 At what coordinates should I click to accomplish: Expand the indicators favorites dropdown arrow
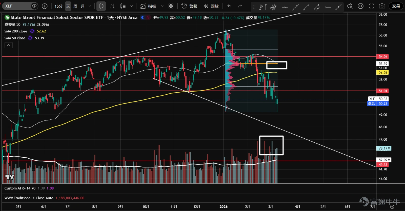pyautogui.click(x=162, y=6)
